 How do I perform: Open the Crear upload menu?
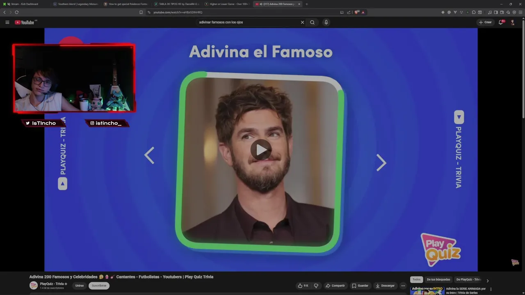(485, 22)
